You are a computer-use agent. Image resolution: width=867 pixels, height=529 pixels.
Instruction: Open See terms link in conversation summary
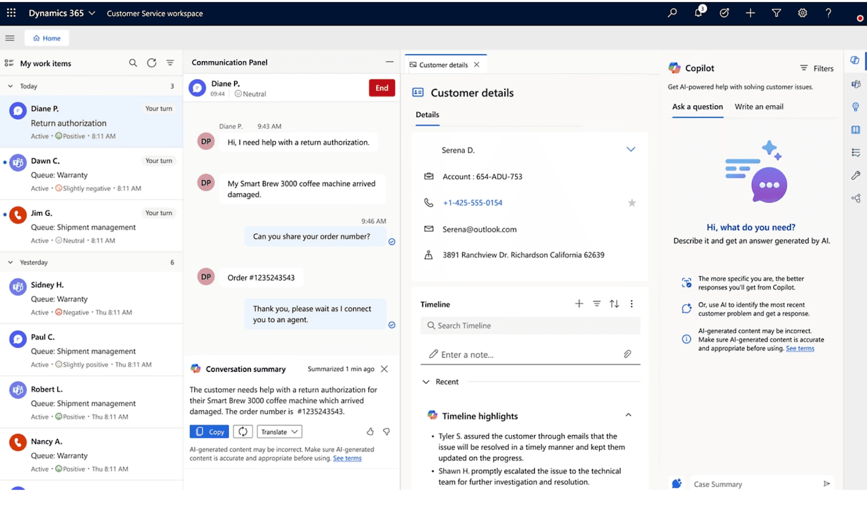click(x=347, y=459)
